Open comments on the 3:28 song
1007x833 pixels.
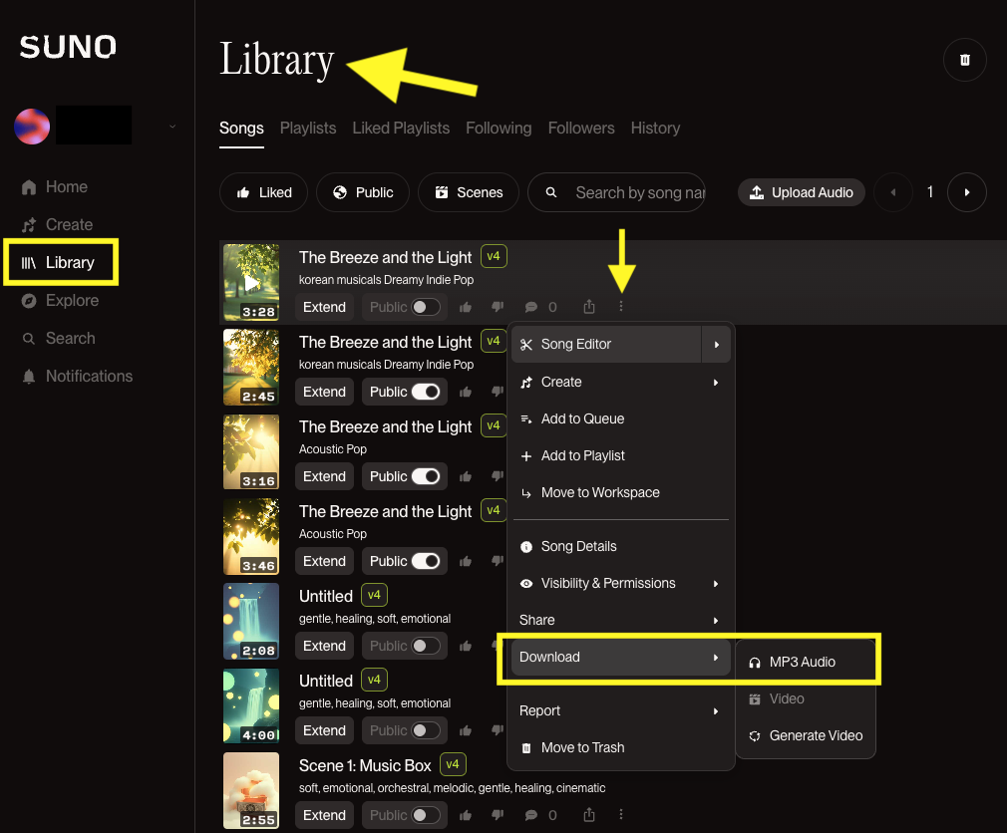tap(531, 307)
